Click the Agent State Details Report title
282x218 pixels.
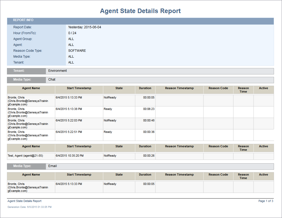coord(140,11)
